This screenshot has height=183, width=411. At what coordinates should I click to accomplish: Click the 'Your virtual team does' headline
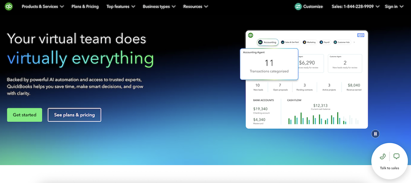click(x=77, y=39)
